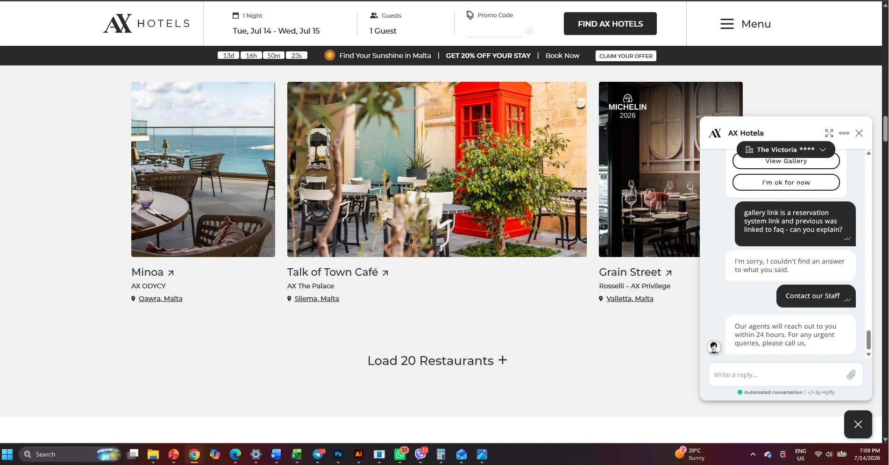Image resolution: width=889 pixels, height=465 pixels.
Task: Open the hamburger Menu icon
Action: pyautogui.click(x=727, y=24)
